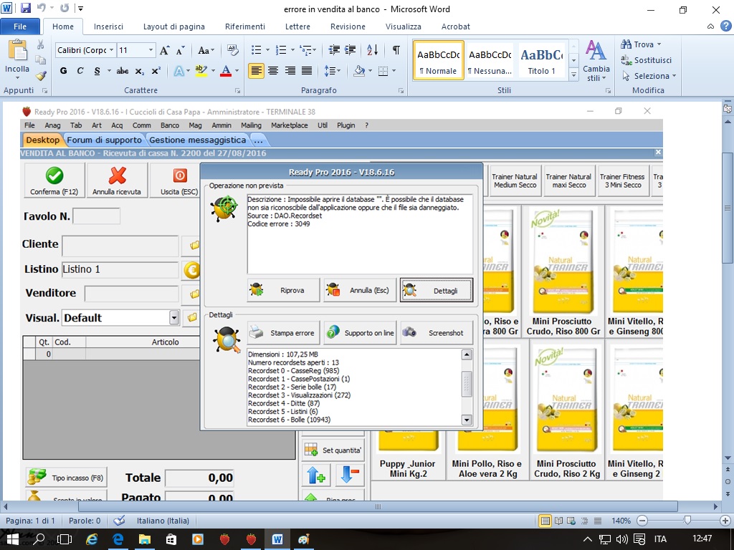Open File Explorer from the taskbar
This screenshot has height=550, width=734.
[144, 539]
